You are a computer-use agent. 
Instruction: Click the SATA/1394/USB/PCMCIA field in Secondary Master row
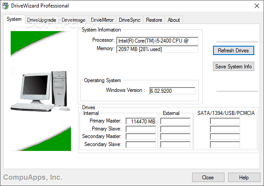click(x=225, y=137)
